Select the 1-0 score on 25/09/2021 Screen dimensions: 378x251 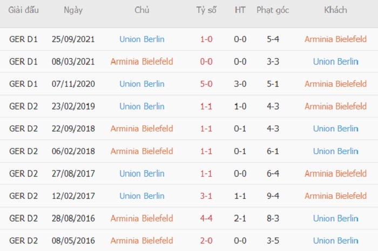[x=206, y=39]
